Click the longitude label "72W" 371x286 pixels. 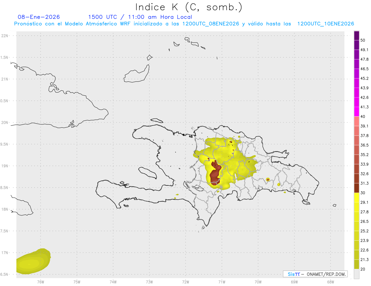(x=185, y=282)
